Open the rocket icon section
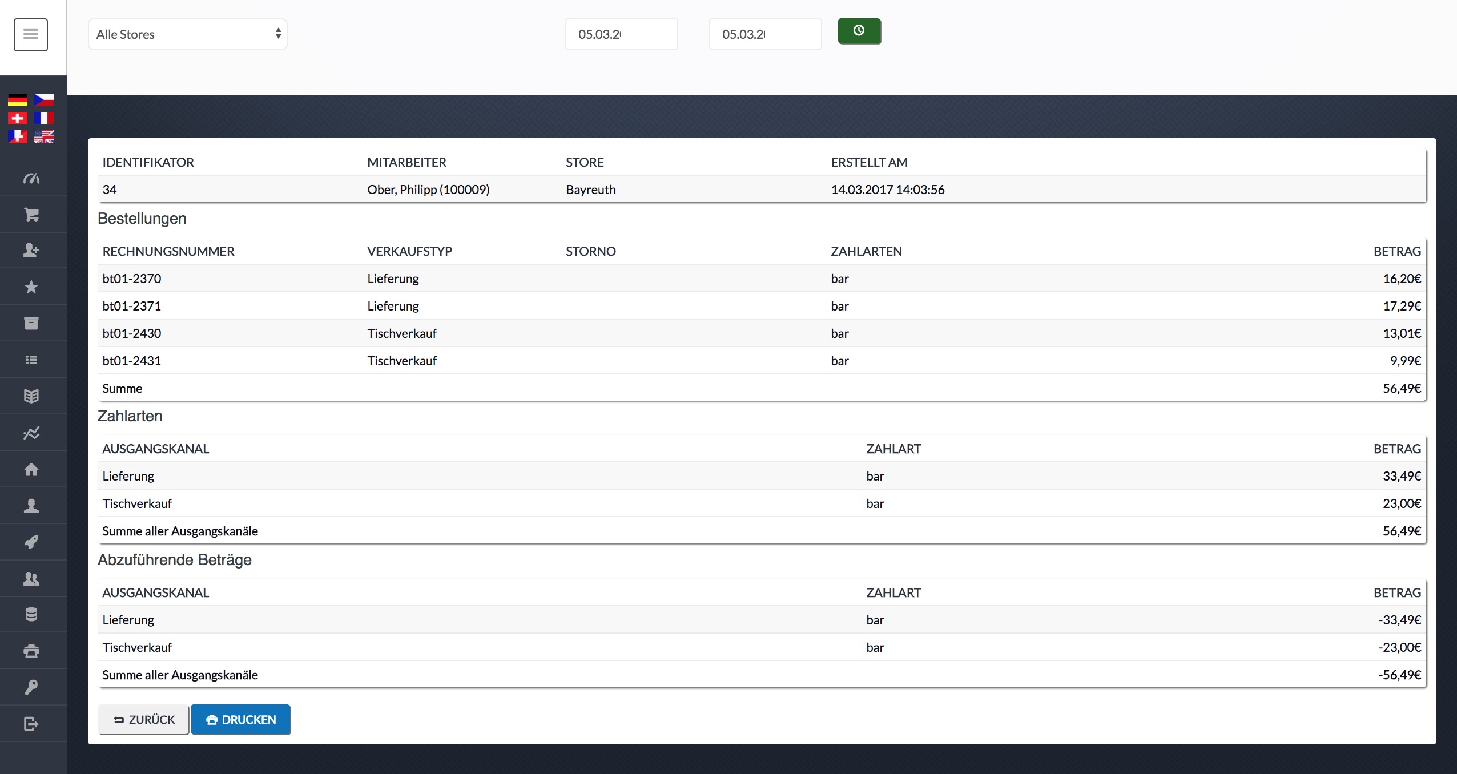The width and height of the screenshot is (1457, 774). coord(31,542)
